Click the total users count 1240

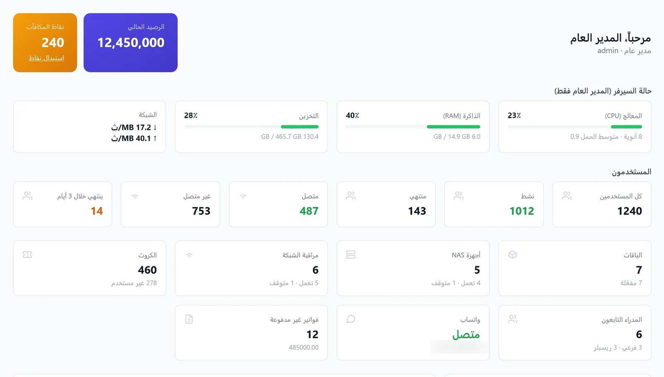pyautogui.click(x=630, y=211)
